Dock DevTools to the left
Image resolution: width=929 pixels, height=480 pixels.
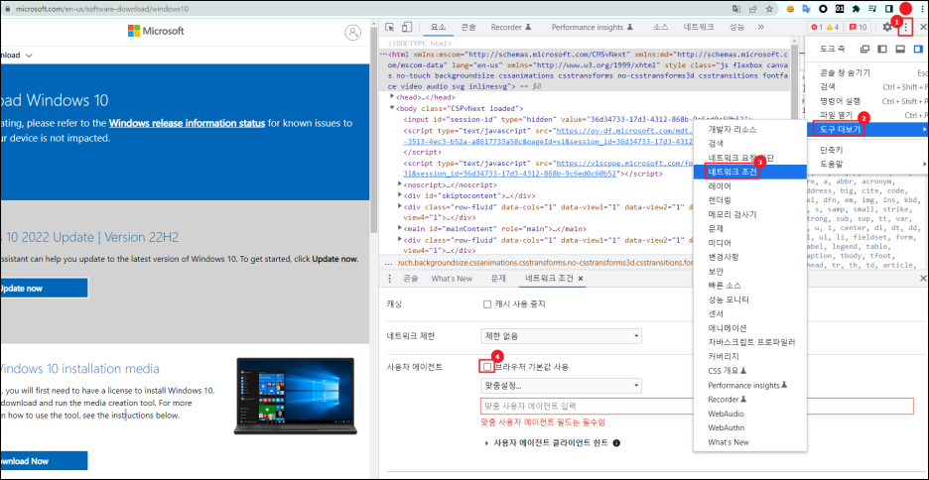pos(882,50)
